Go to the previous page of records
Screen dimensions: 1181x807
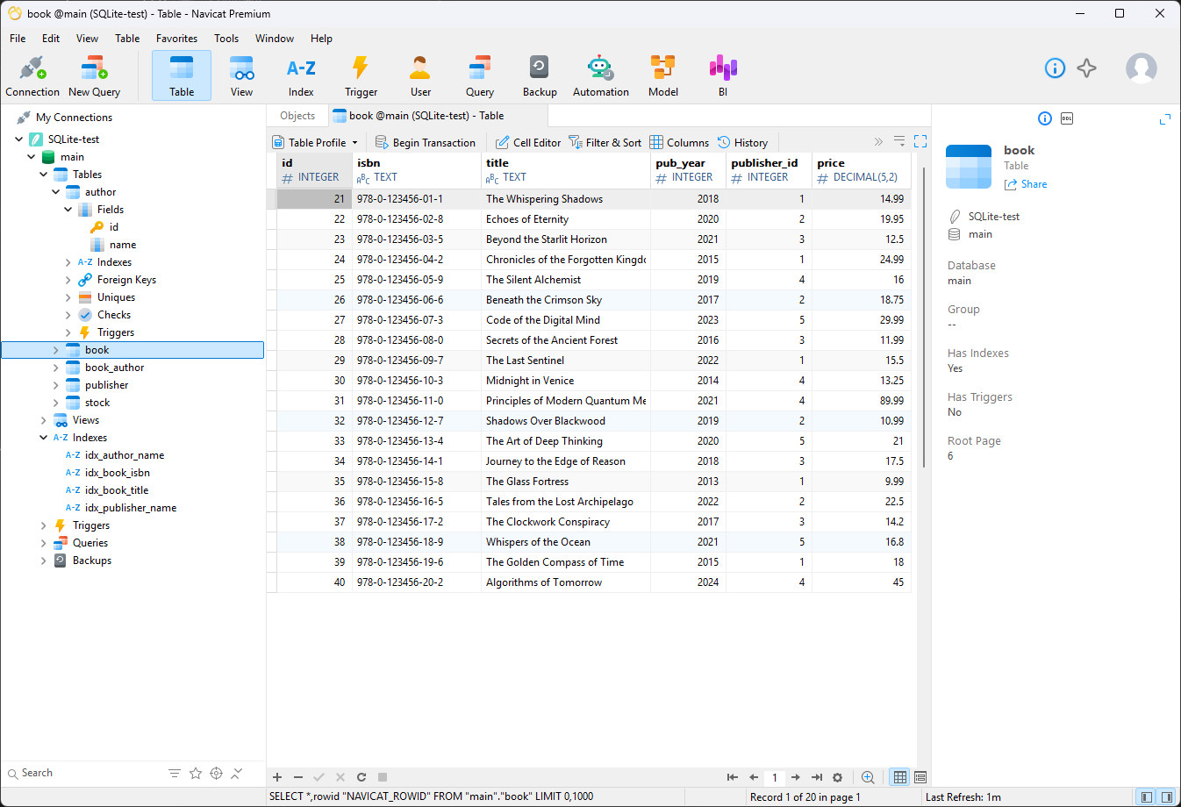pyautogui.click(x=754, y=777)
